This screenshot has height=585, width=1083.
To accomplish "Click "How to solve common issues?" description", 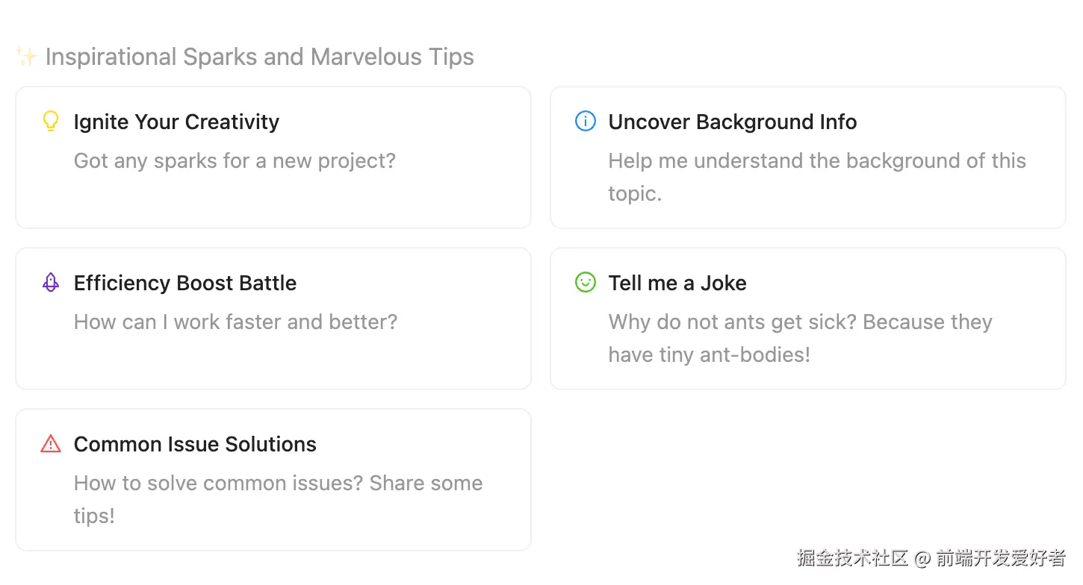I will coord(278,484).
